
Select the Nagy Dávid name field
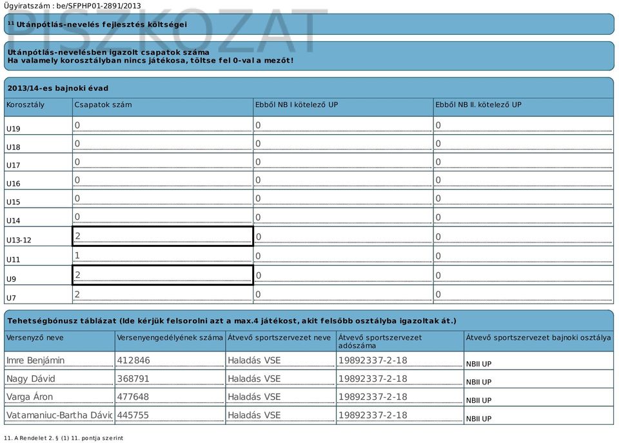pos(59,379)
